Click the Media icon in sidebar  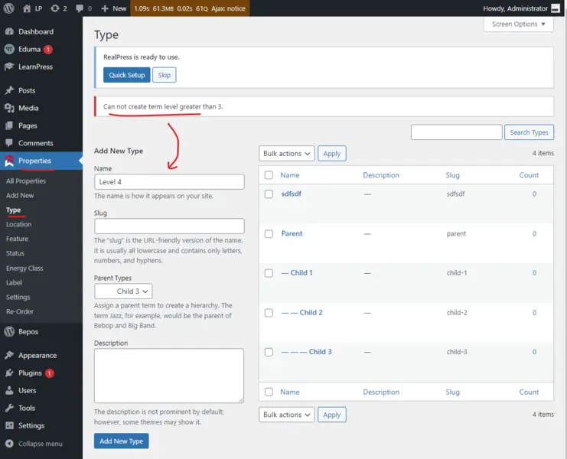coord(9,109)
